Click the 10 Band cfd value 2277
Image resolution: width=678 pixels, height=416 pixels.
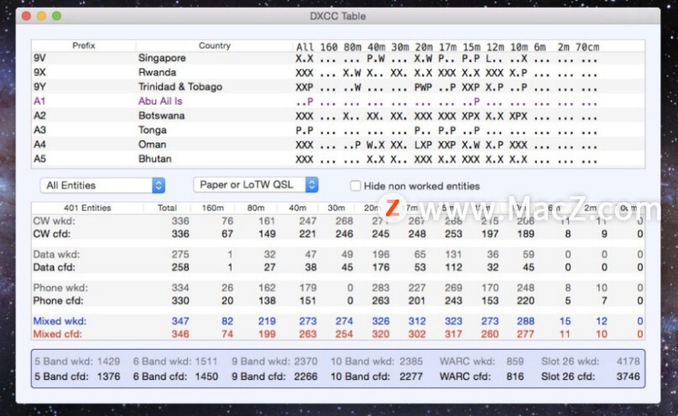(411, 377)
